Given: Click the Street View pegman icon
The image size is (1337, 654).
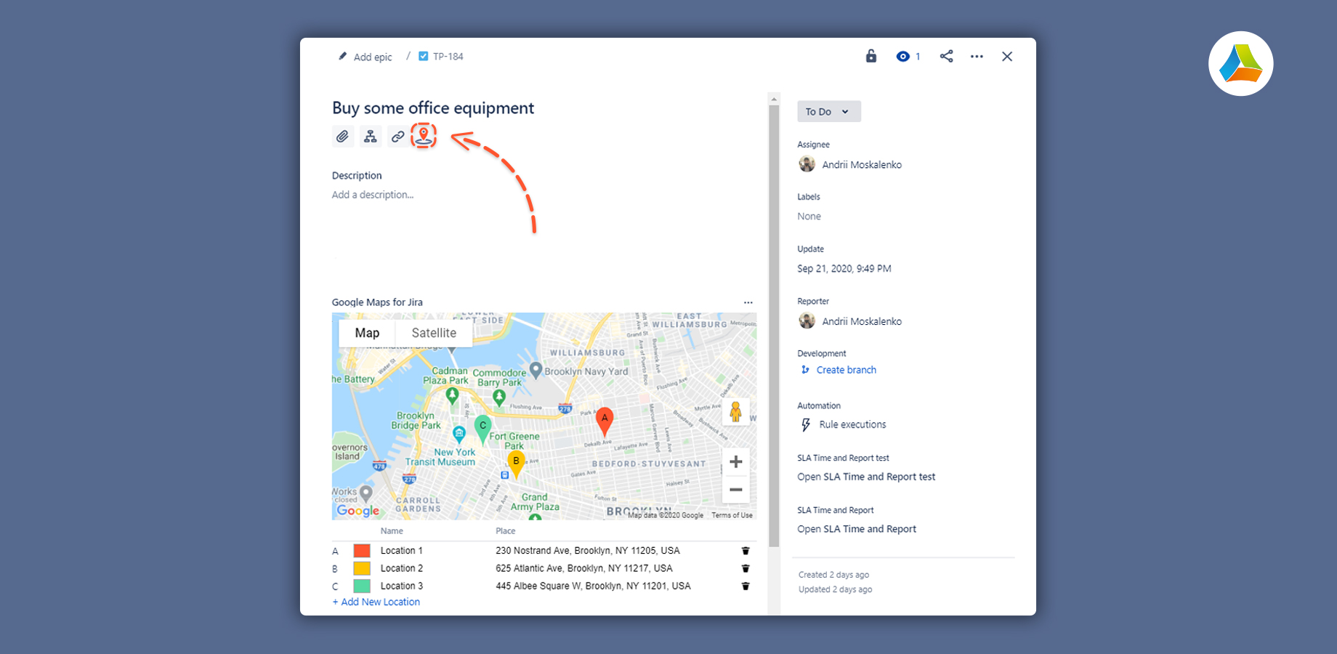Looking at the screenshot, I should tap(735, 411).
